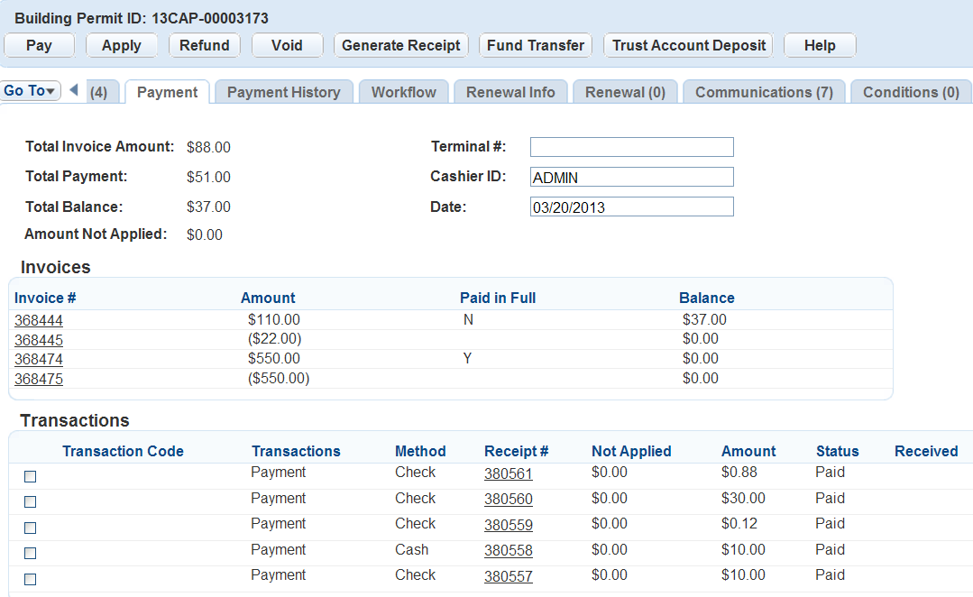Open the Help button
The height and width of the screenshot is (597, 973).
tap(819, 45)
